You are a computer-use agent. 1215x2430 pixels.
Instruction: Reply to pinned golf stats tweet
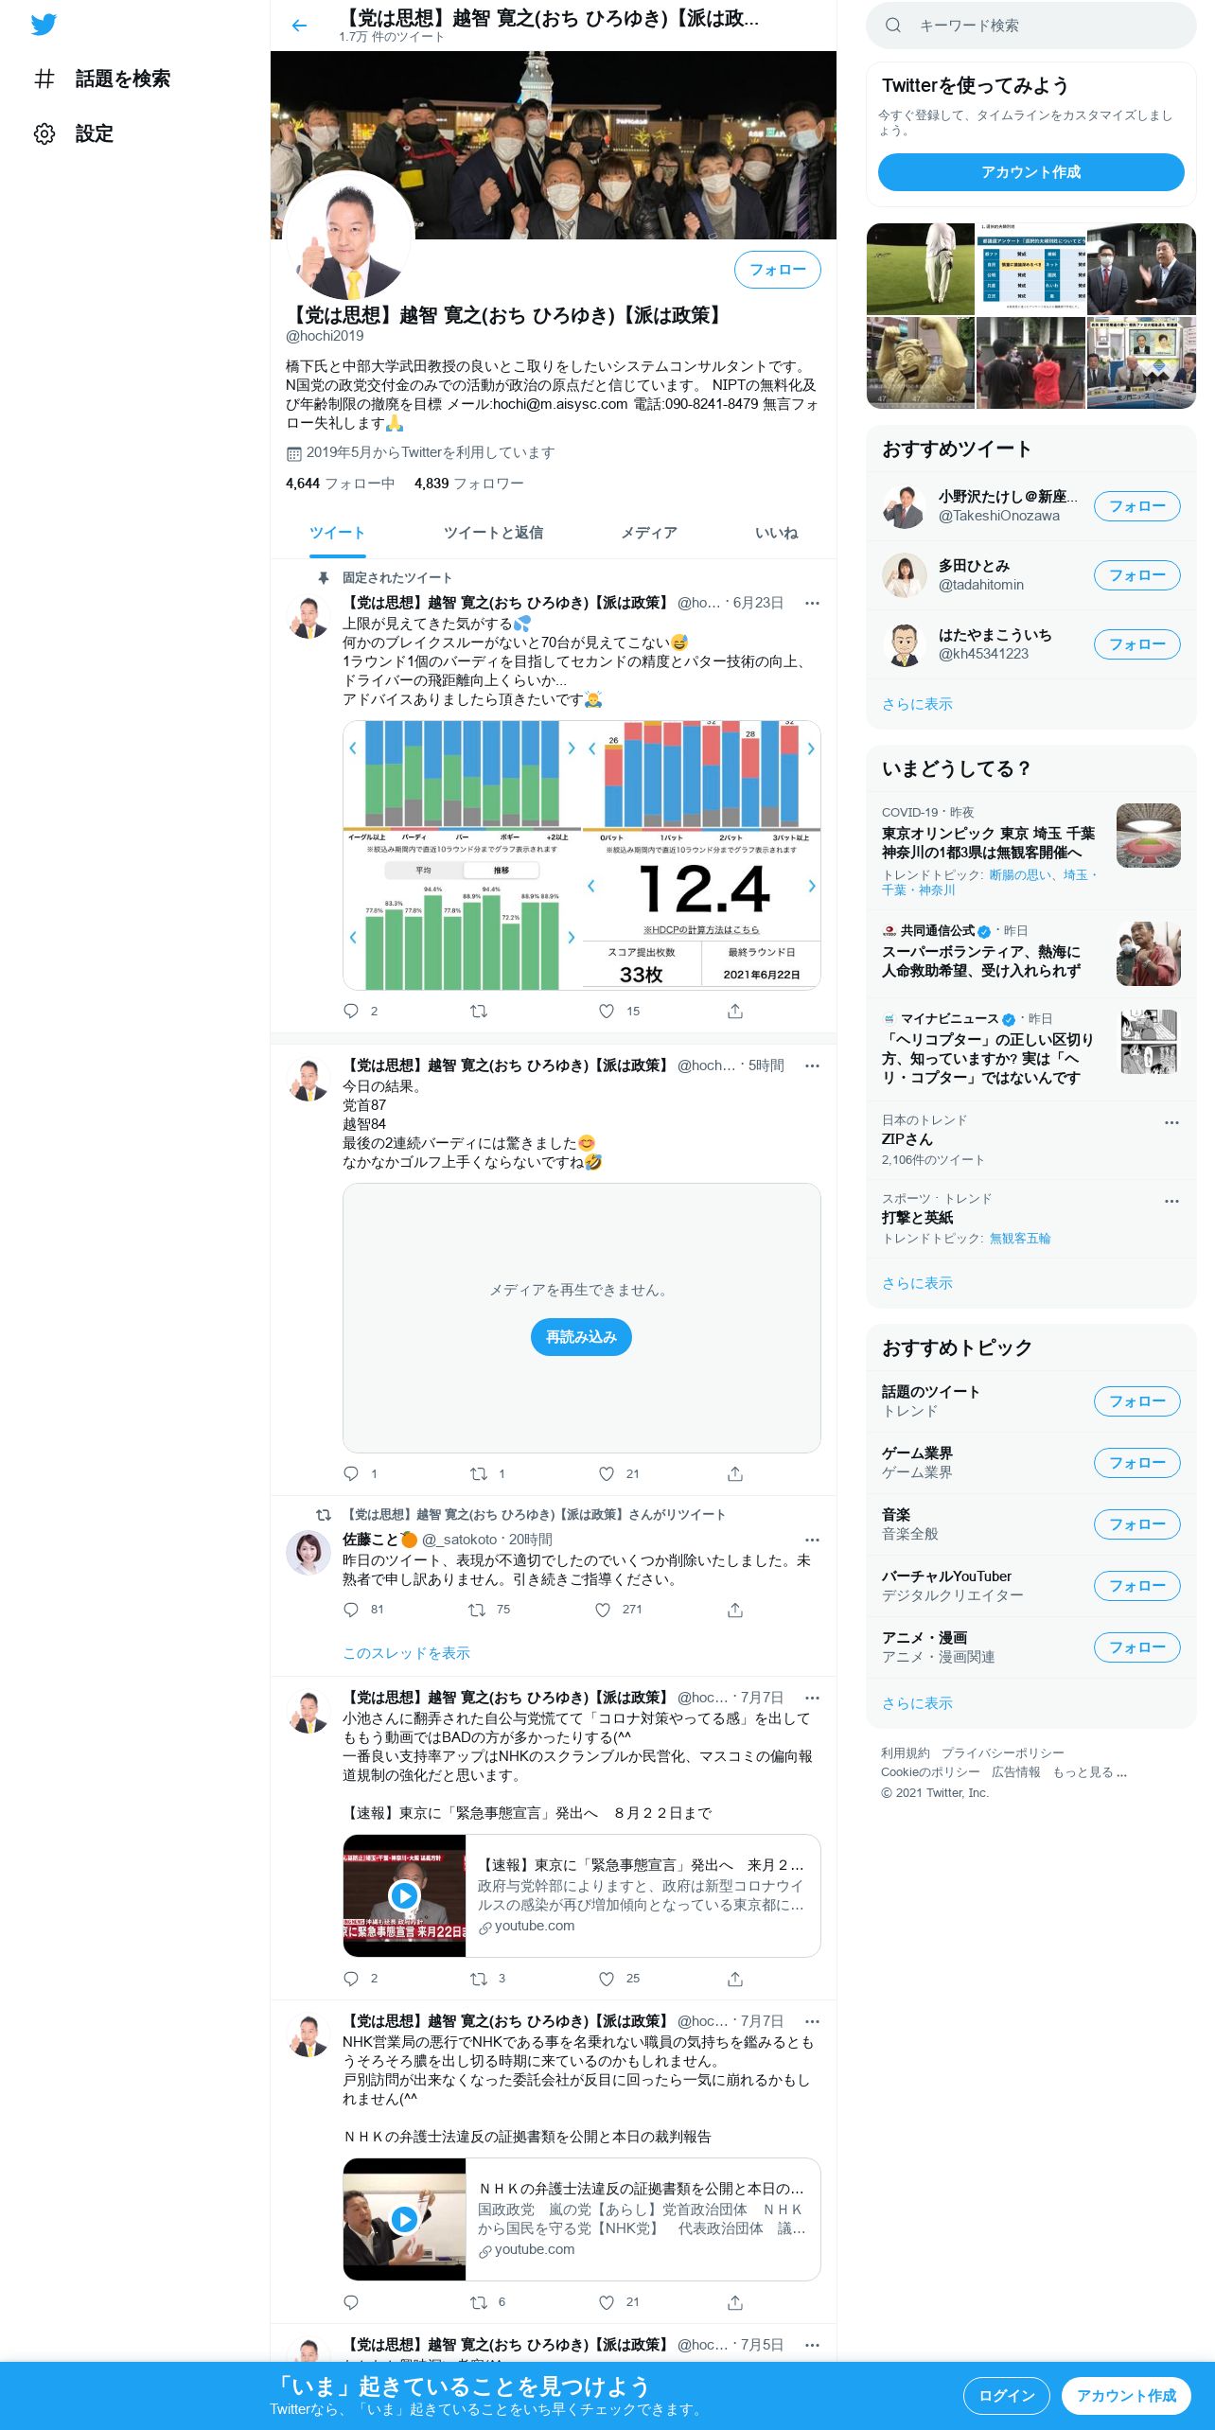click(x=351, y=1011)
